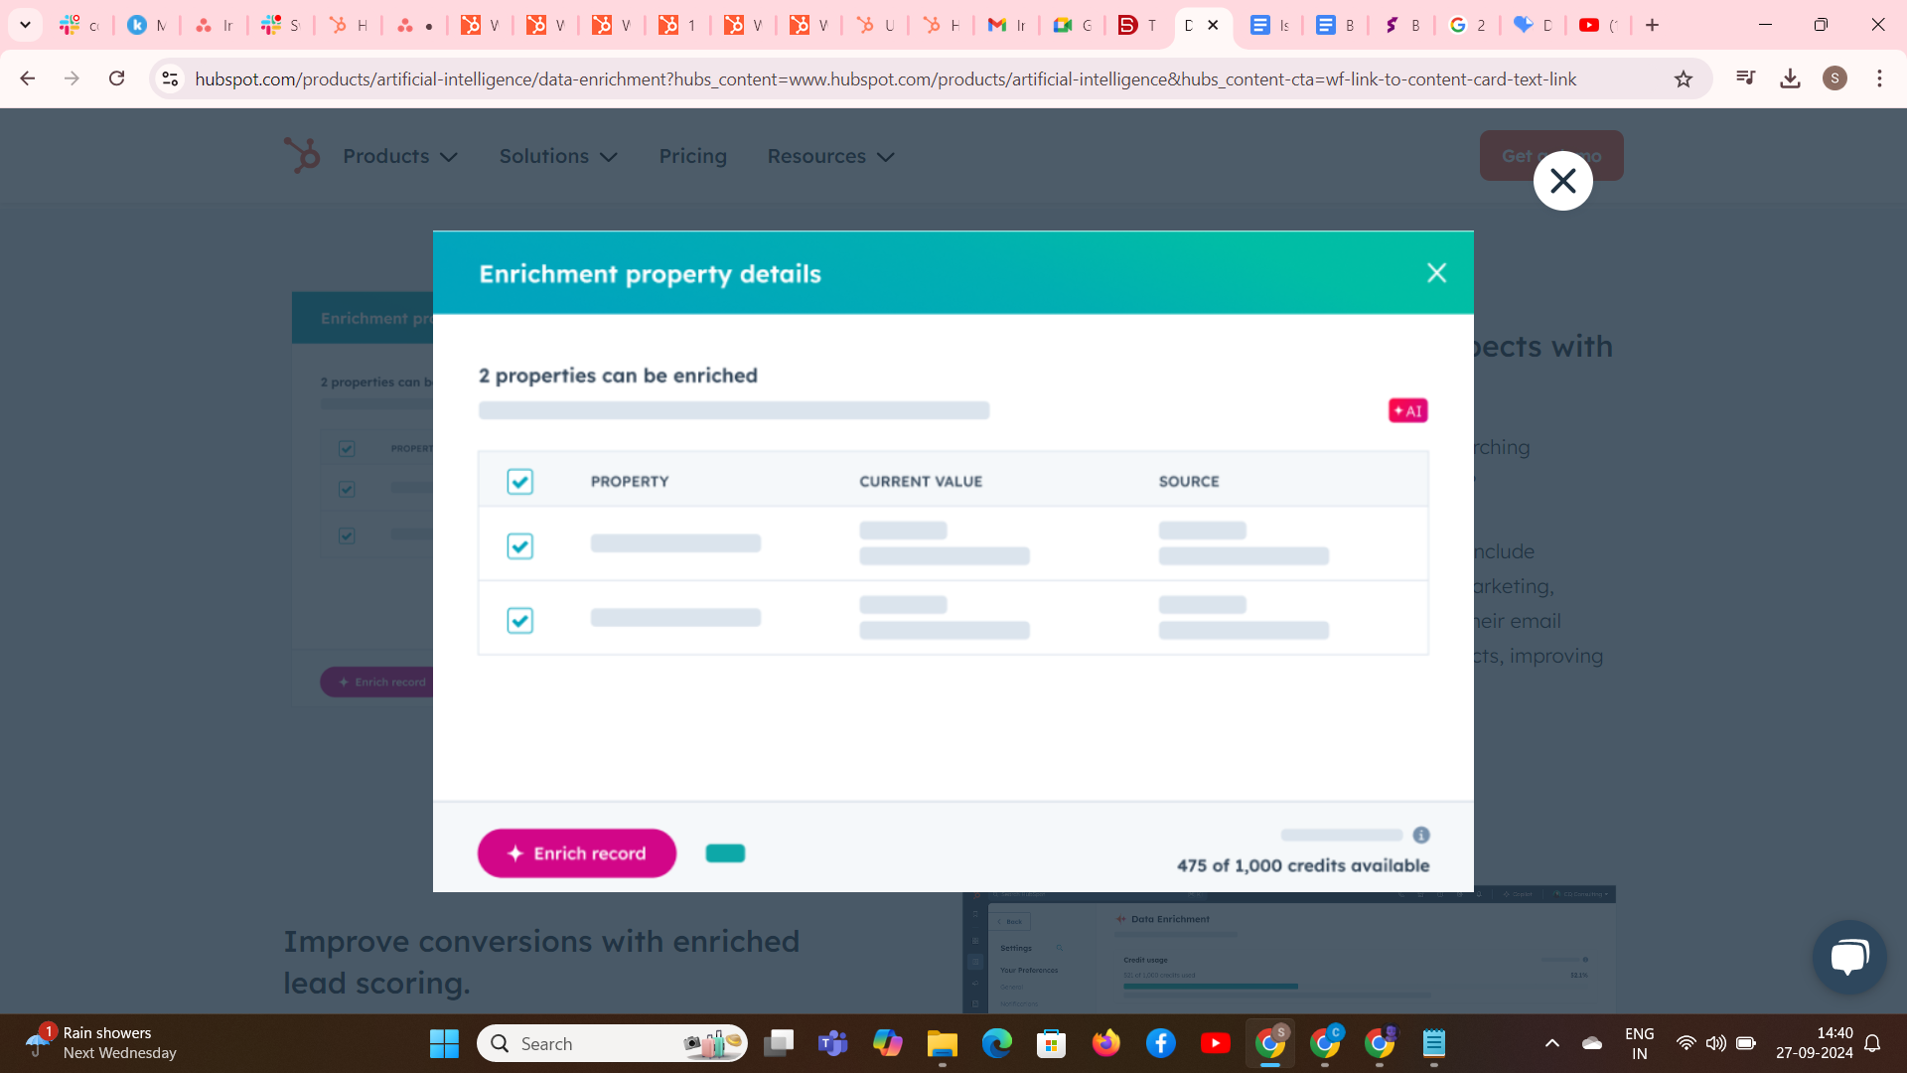1907x1073 pixels.
Task: Click the +AI icon button
Action: click(x=1408, y=411)
